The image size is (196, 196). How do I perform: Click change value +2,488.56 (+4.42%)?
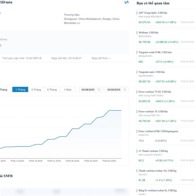pyautogui.click(x=167, y=42)
